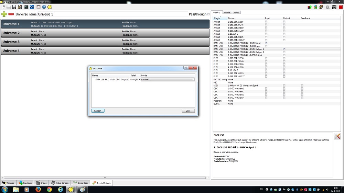
Task: Close the DMX USB dialog via Close button
Action: 188,111
